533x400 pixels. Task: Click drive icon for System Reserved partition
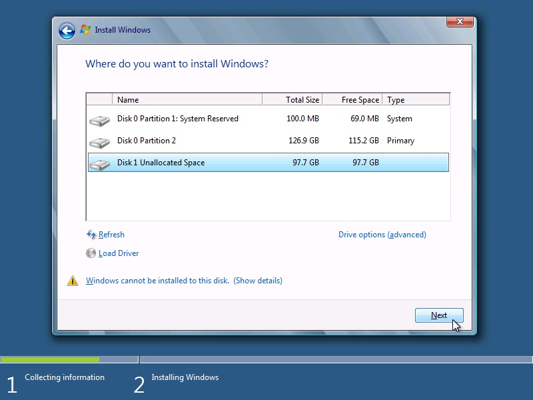tap(99, 121)
